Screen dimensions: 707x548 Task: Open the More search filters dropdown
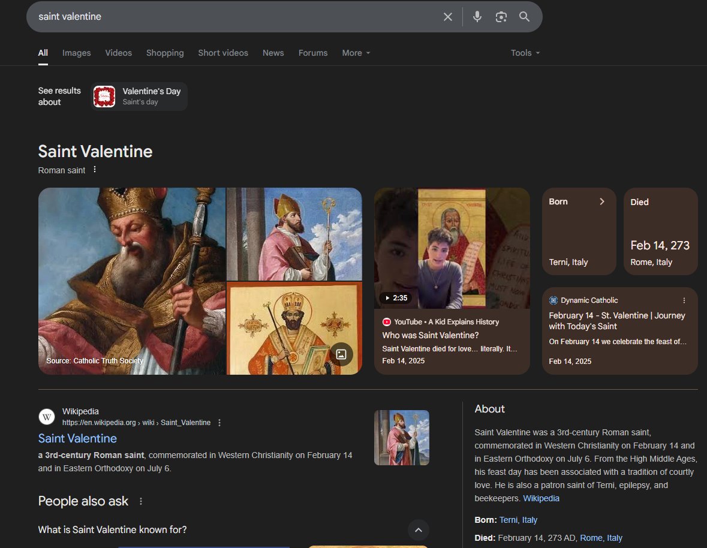(x=356, y=53)
